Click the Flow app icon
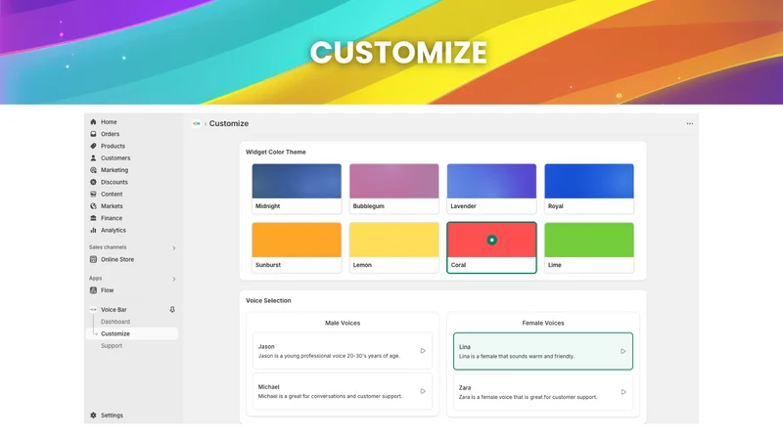The height and width of the screenshot is (440, 783). tap(93, 290)
